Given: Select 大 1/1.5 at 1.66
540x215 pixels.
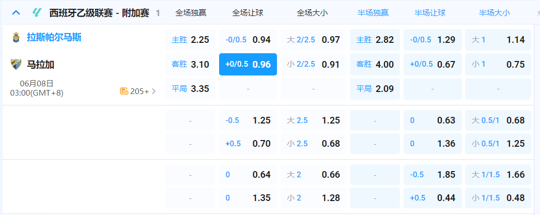Looking at the screenshot, I should point(498,175).
